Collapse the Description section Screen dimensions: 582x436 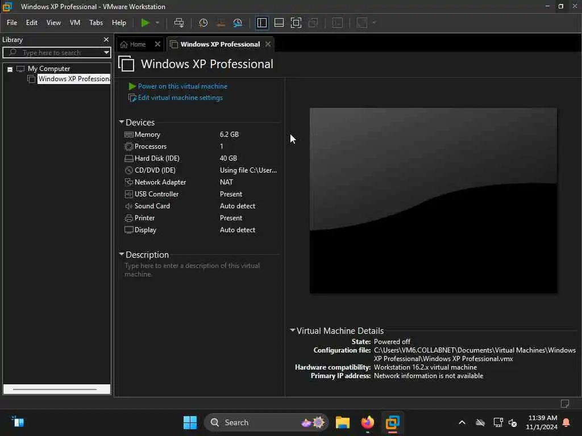(122, 254)
